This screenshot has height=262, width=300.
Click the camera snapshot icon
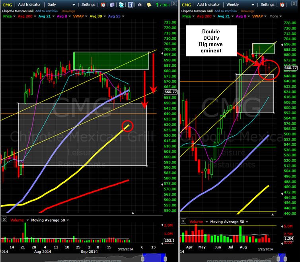click(140, 5)
